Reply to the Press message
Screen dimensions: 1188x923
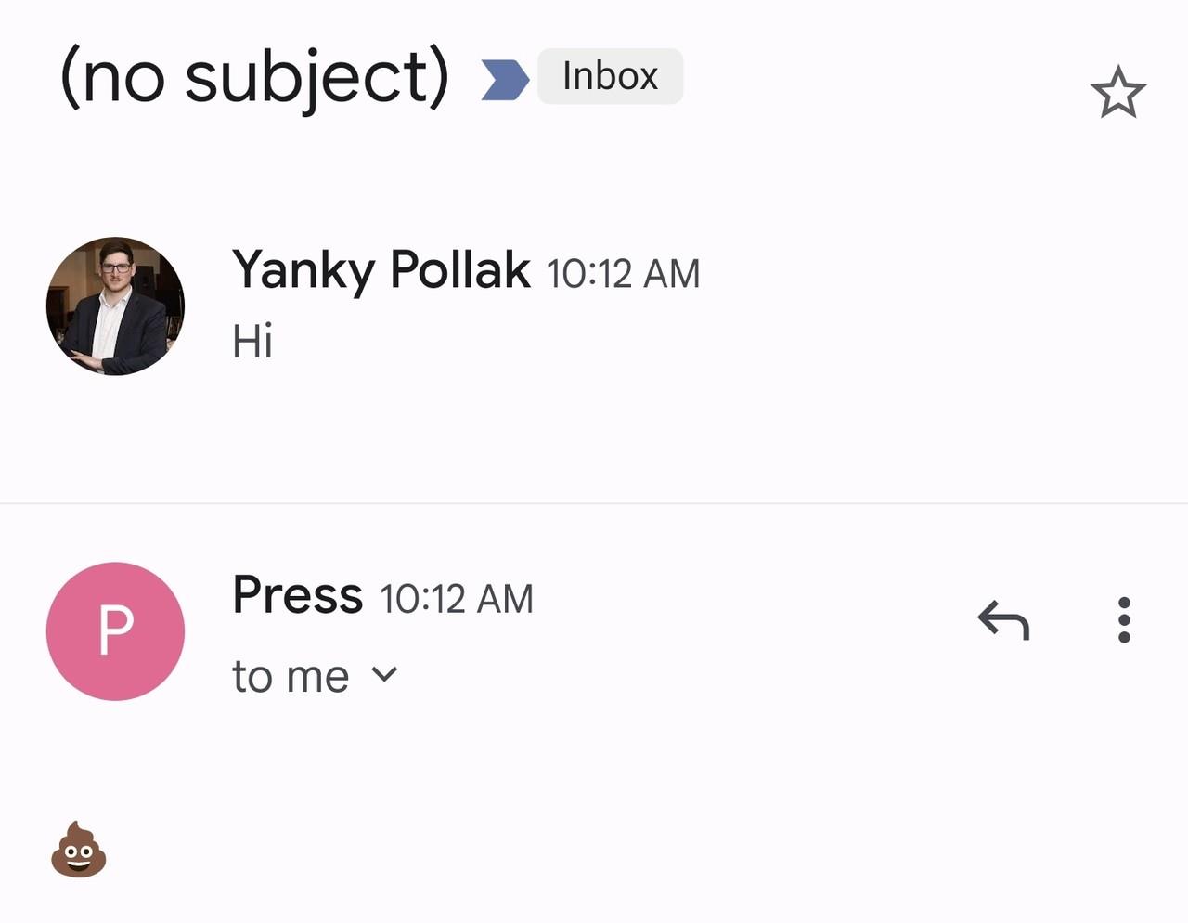tap(1003, 619)
